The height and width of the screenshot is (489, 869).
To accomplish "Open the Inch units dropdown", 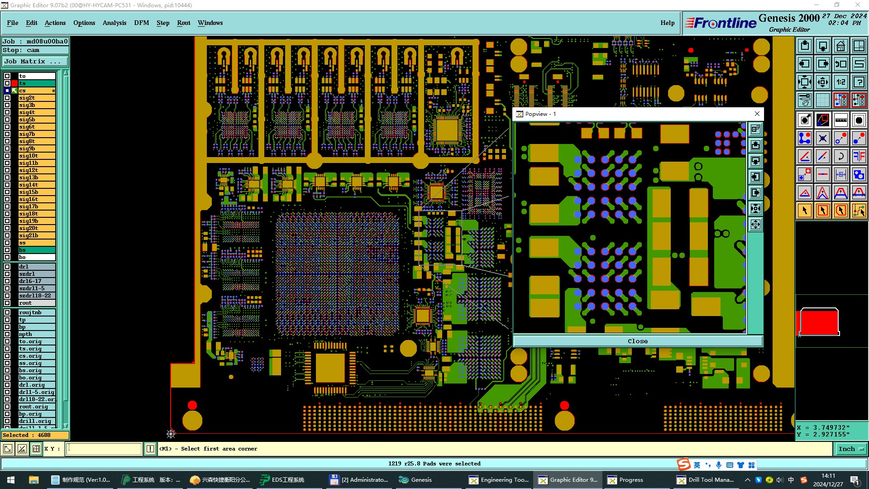I will point(851,449).
